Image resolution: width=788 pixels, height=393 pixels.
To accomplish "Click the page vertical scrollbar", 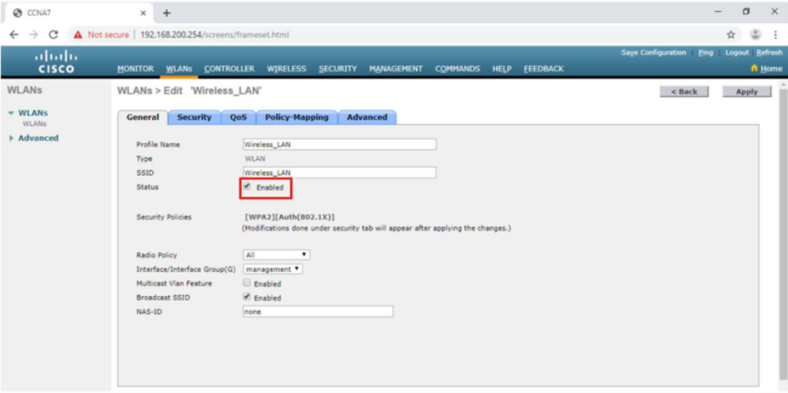I will 784,236.
